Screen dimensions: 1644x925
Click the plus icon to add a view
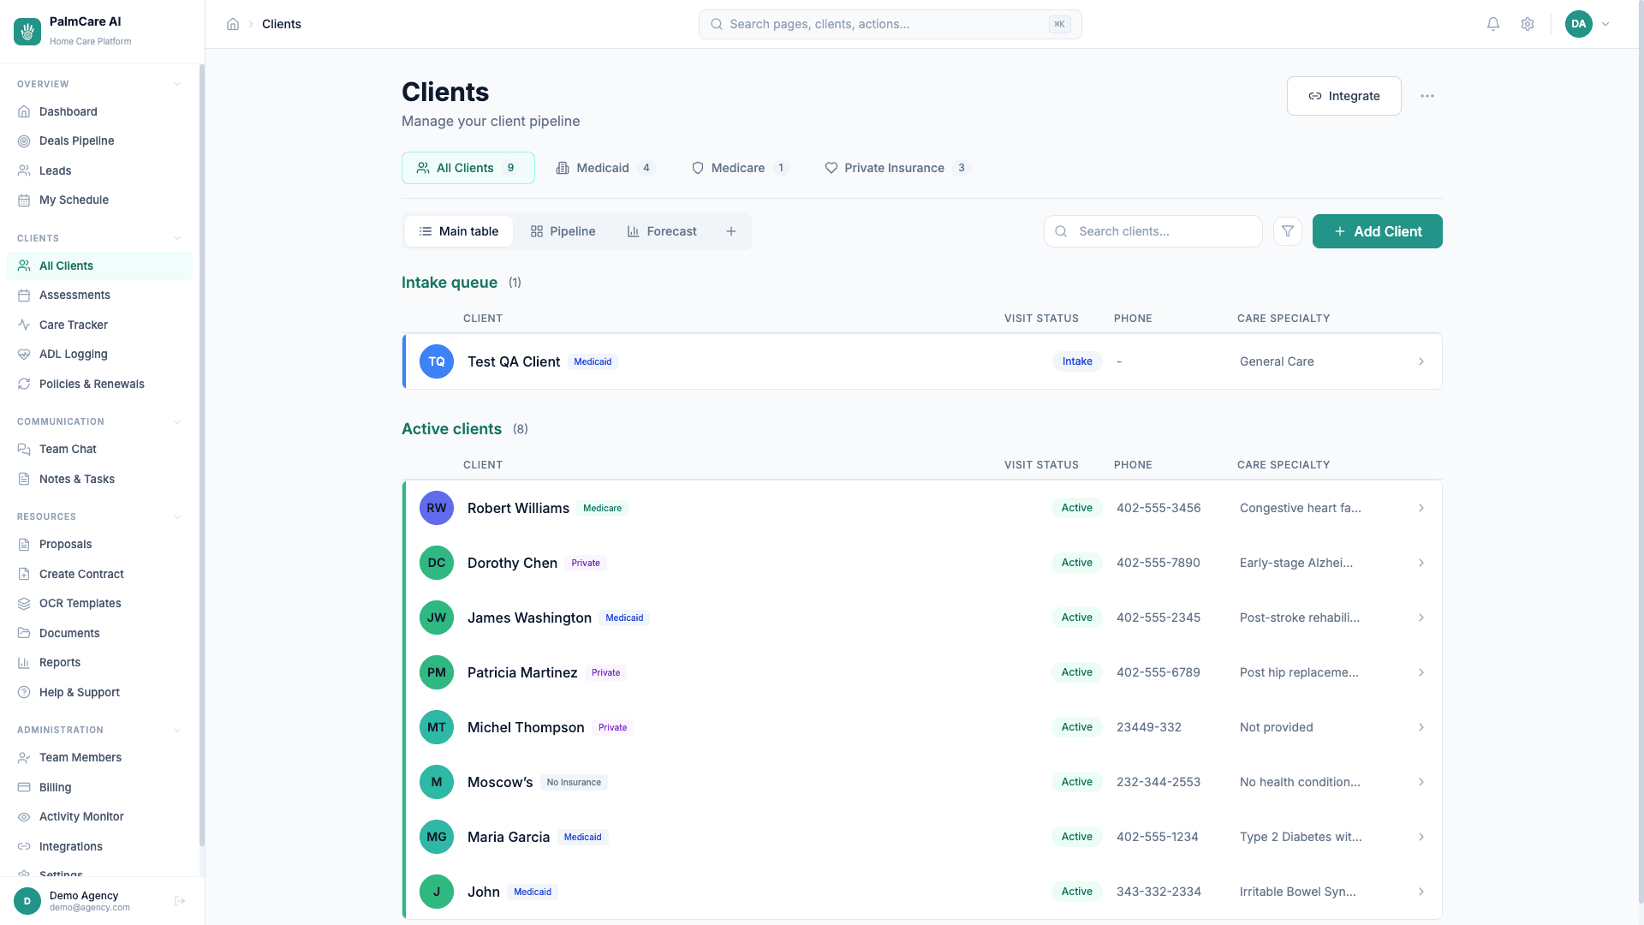tap(730, 230)
